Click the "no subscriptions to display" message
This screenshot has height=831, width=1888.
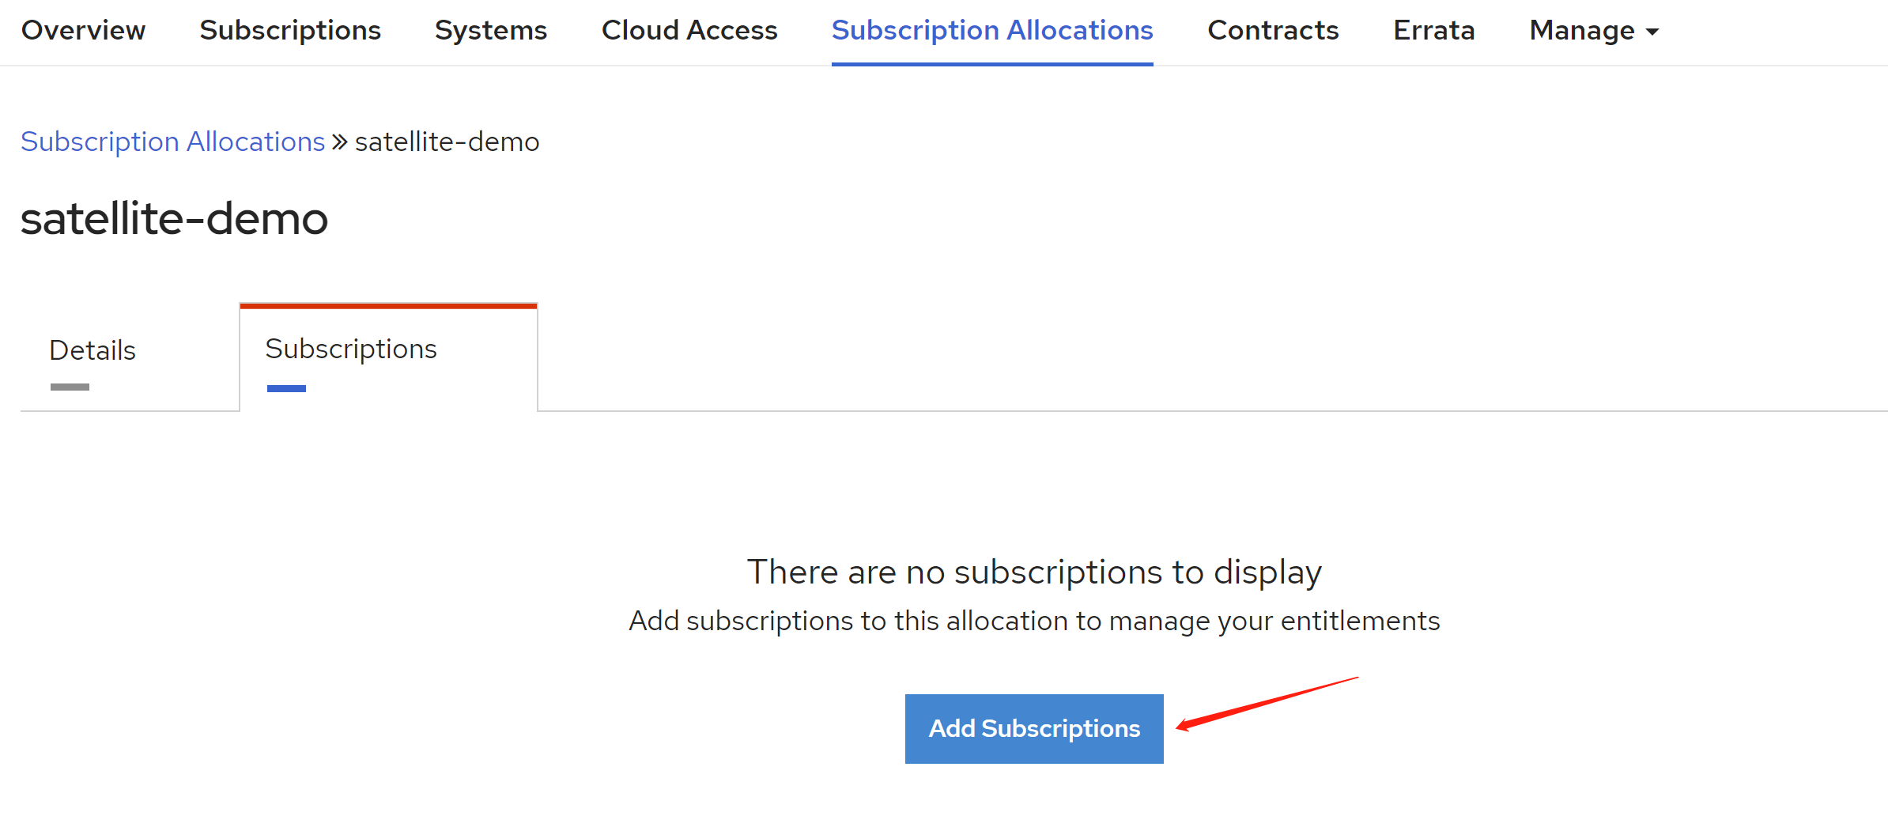point(1033,572)
